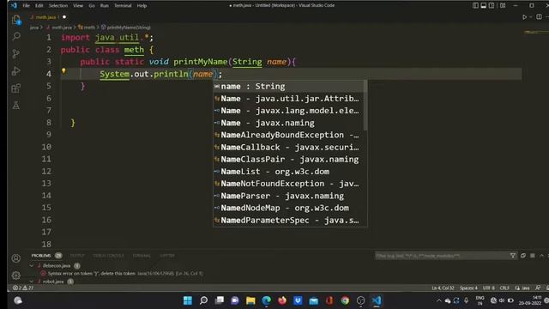Toggle the bottom panel layout icon

click(484, 6)
